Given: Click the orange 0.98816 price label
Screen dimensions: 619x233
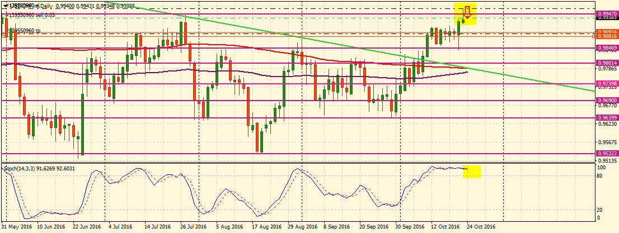Looking at the screenshot, I should [608, 36].
